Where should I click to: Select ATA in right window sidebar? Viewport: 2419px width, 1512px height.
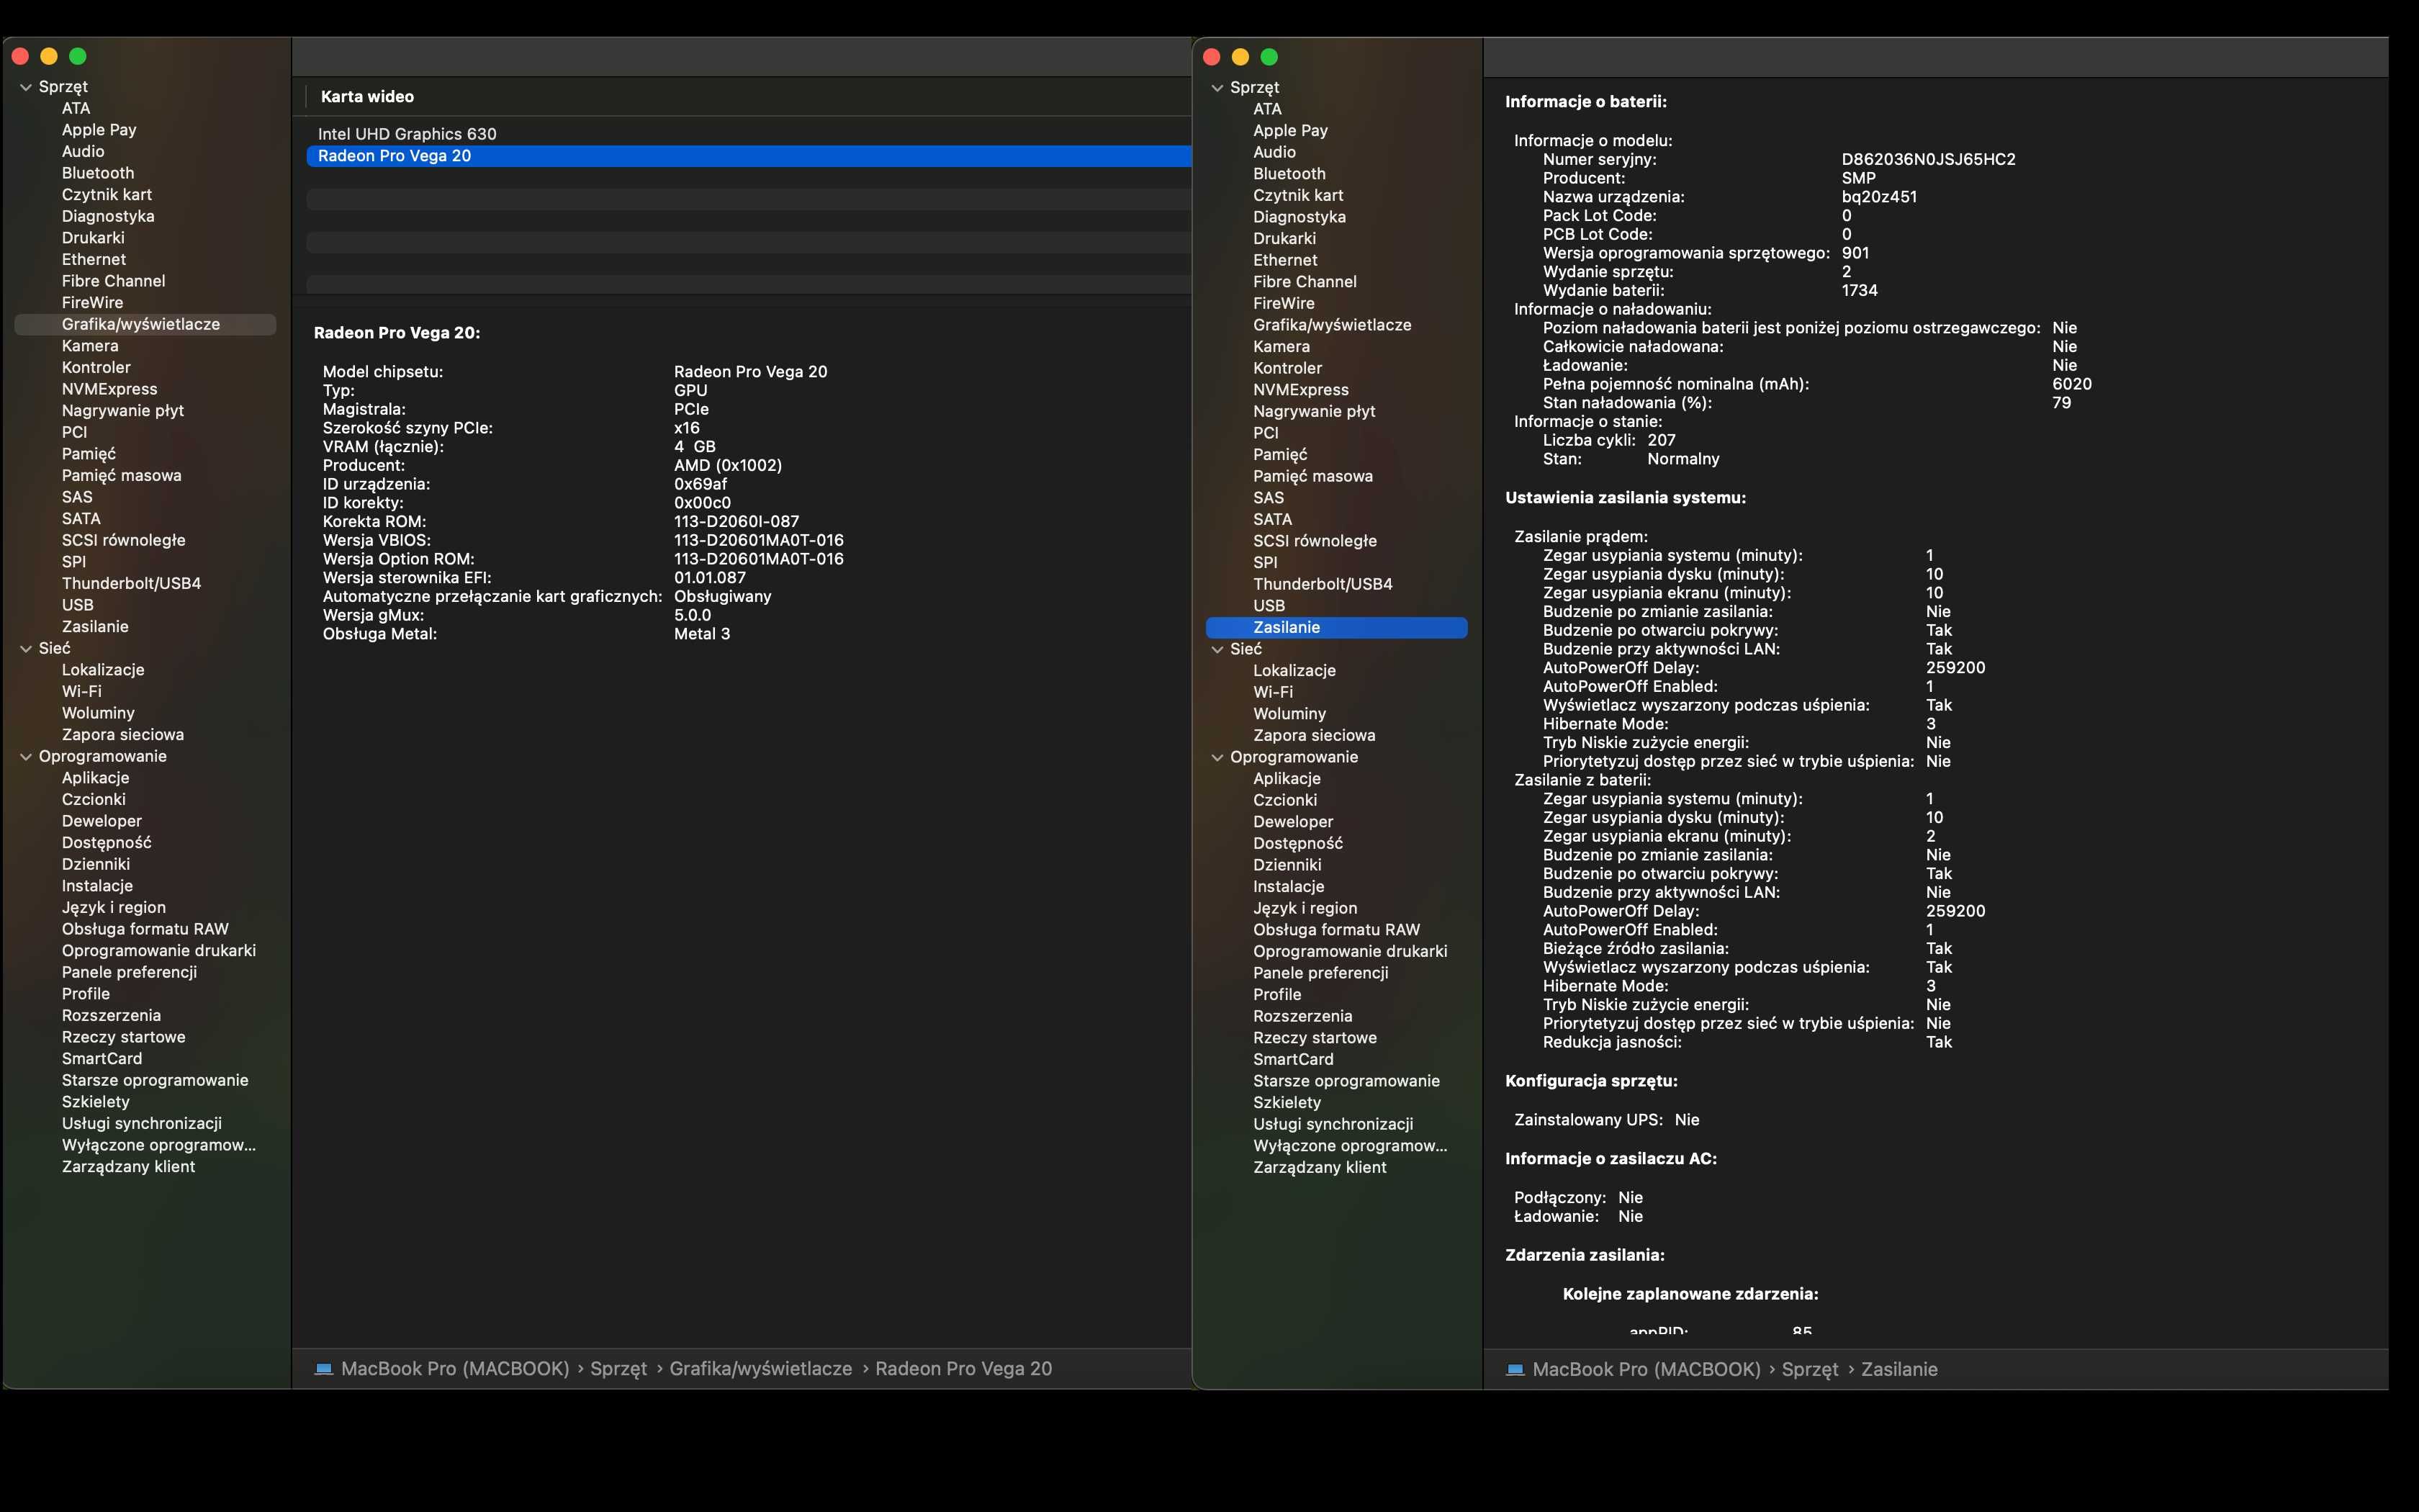click(x=1268, y=109)
